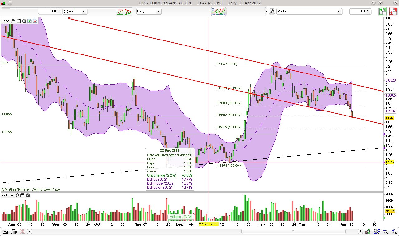The image size is (399, 236).
Task: Open the Price panel settings wrench
Action: click(13, 21)
